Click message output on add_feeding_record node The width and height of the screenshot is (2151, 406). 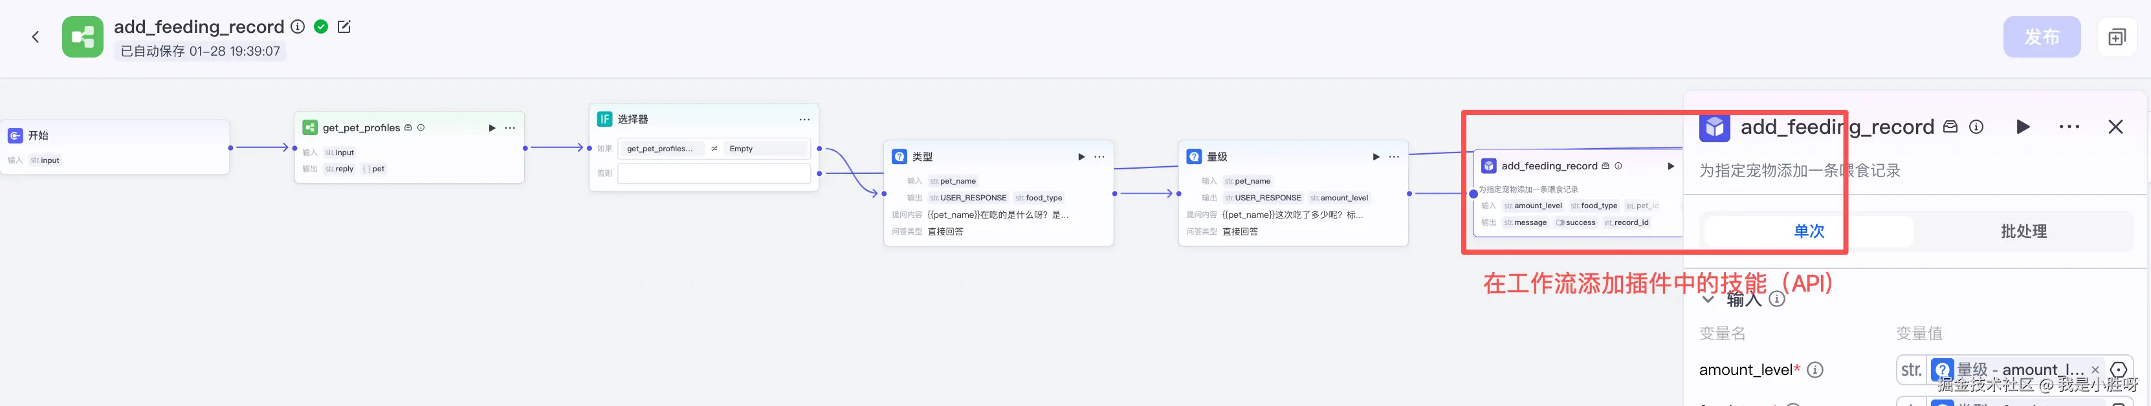click(1525, 222)
